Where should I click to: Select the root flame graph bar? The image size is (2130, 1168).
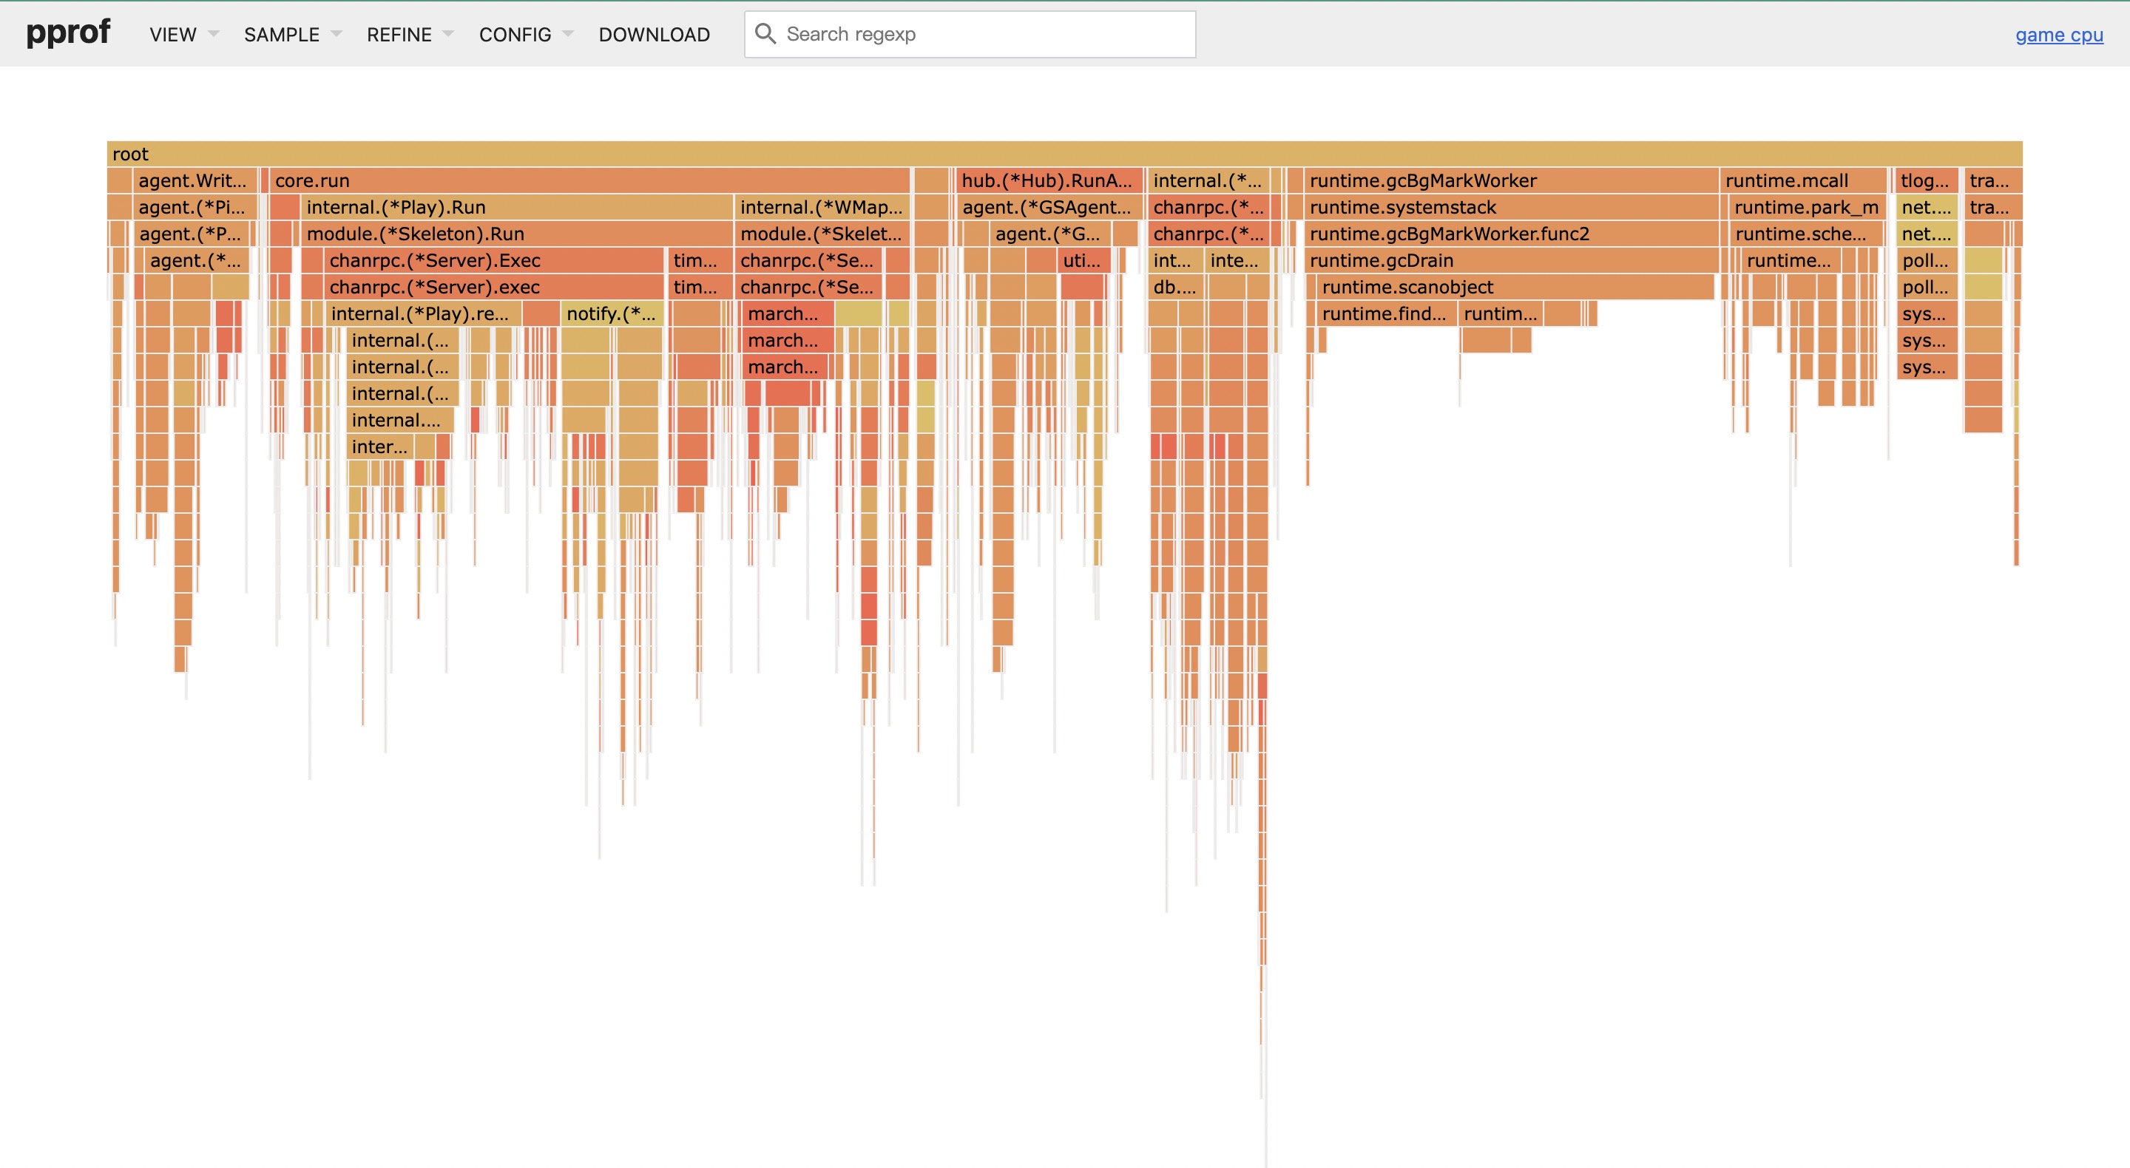tap(1064, 154)
